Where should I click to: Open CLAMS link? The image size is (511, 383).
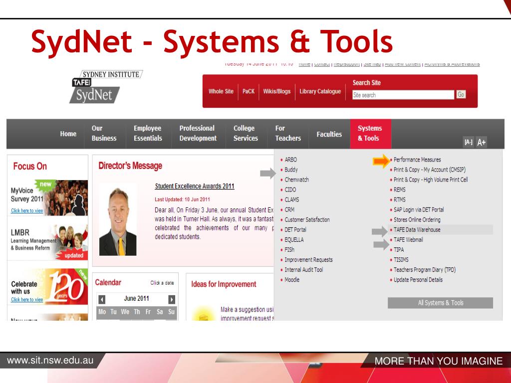pos(291,199)
